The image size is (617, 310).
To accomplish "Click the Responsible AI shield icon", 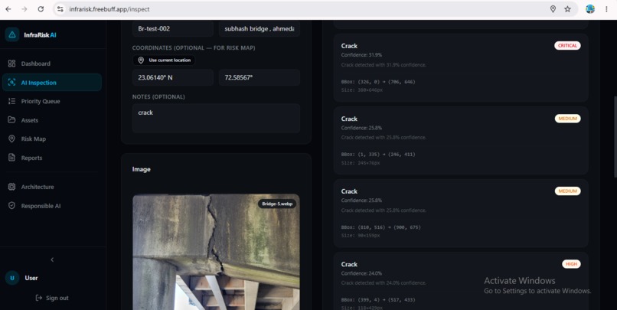I will pos(11,206).
